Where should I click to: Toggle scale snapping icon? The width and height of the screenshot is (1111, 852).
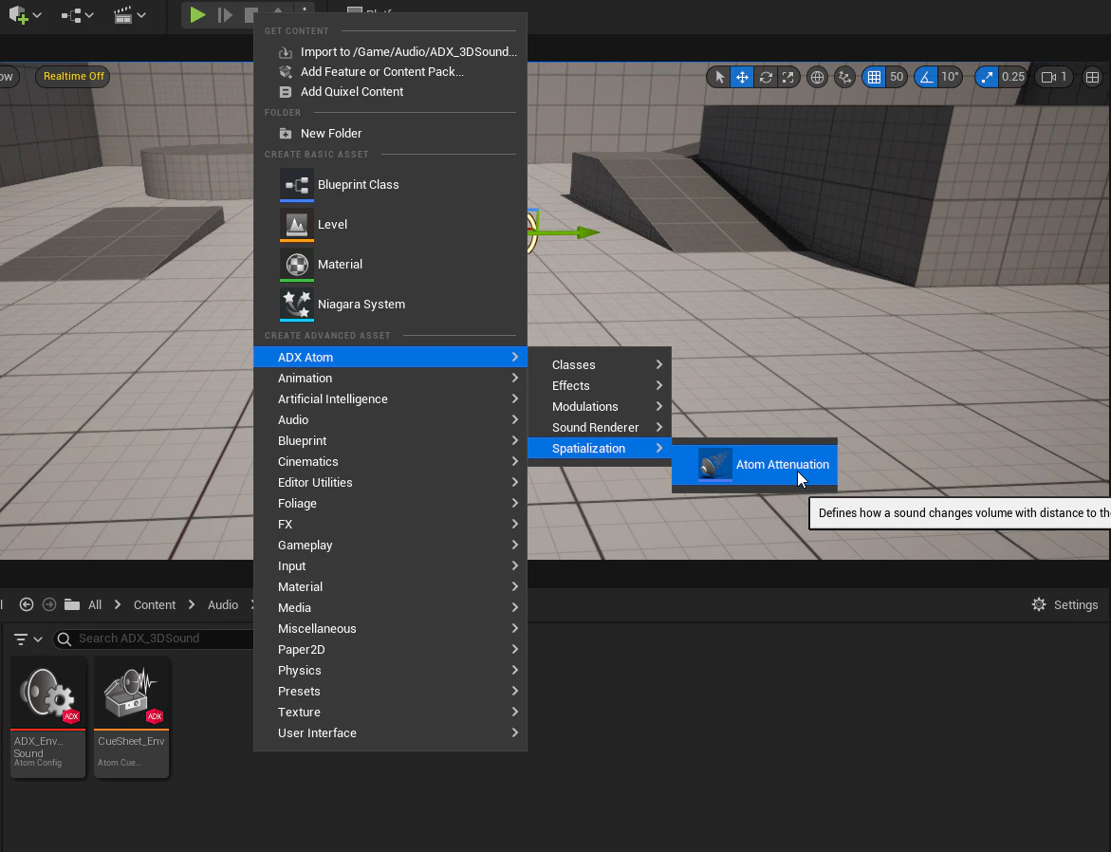(x=987, y=77)
